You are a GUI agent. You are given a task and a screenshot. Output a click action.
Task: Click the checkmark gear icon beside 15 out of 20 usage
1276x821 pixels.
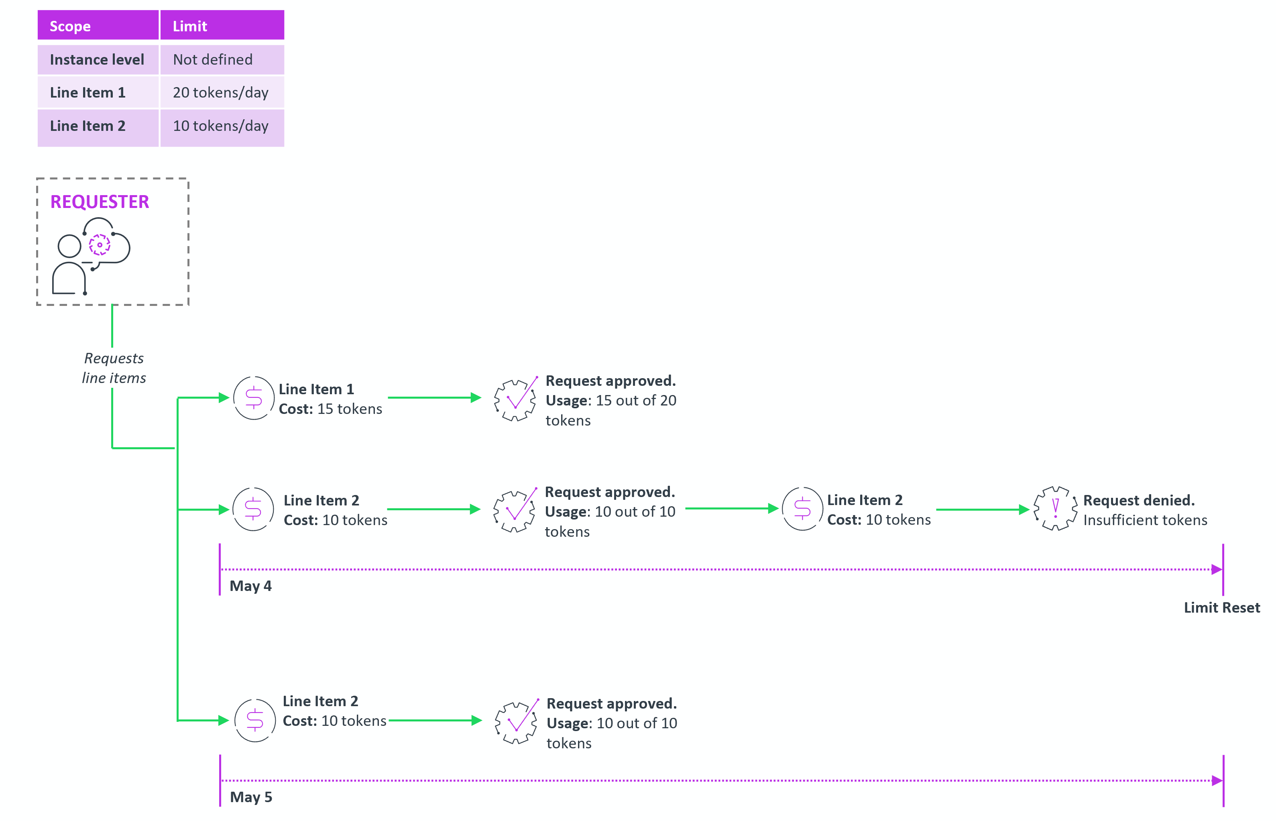(515, 399)
